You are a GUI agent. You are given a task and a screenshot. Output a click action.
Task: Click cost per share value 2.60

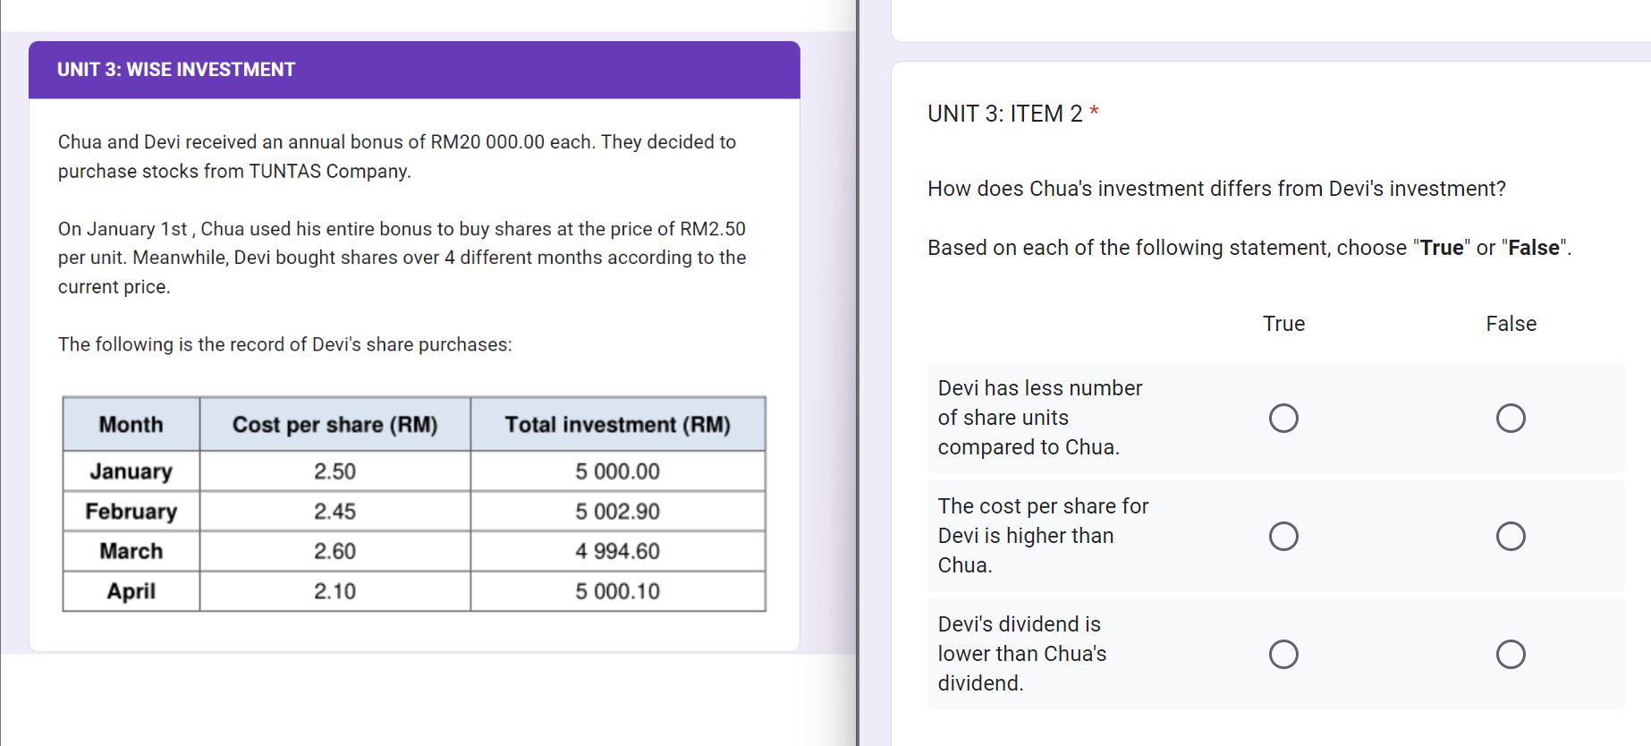pyautogui.click(x=334, y=551)
